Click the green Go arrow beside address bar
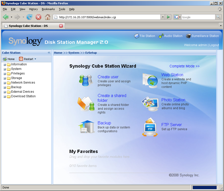 pos(168,17)
